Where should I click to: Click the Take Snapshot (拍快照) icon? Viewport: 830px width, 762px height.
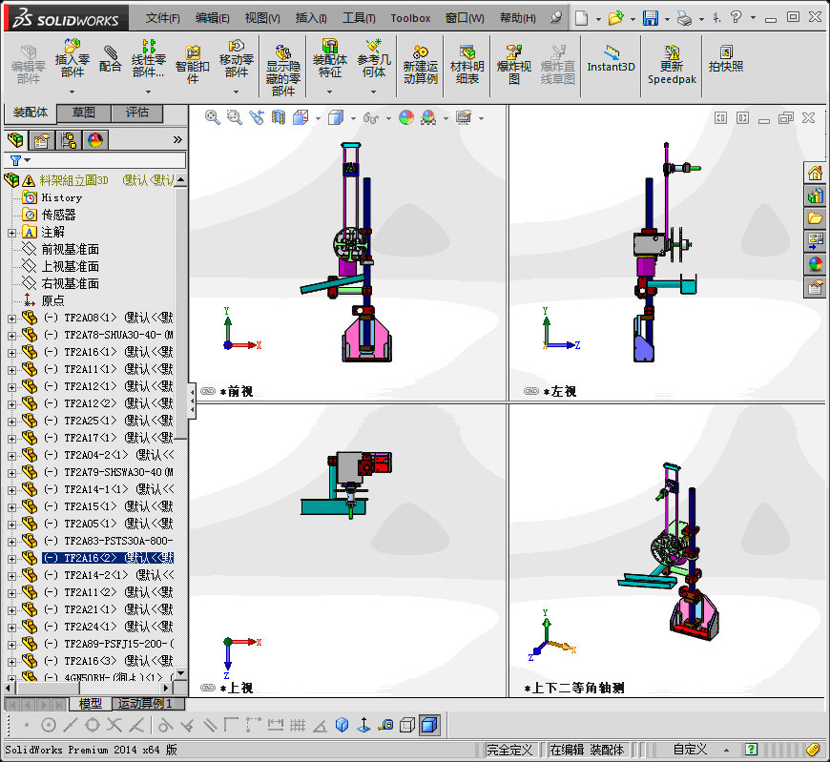725,58
